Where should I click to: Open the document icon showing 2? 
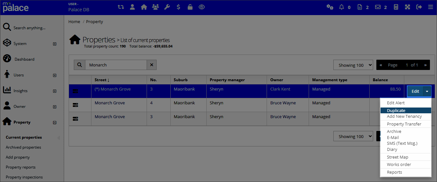click(360, 7)
